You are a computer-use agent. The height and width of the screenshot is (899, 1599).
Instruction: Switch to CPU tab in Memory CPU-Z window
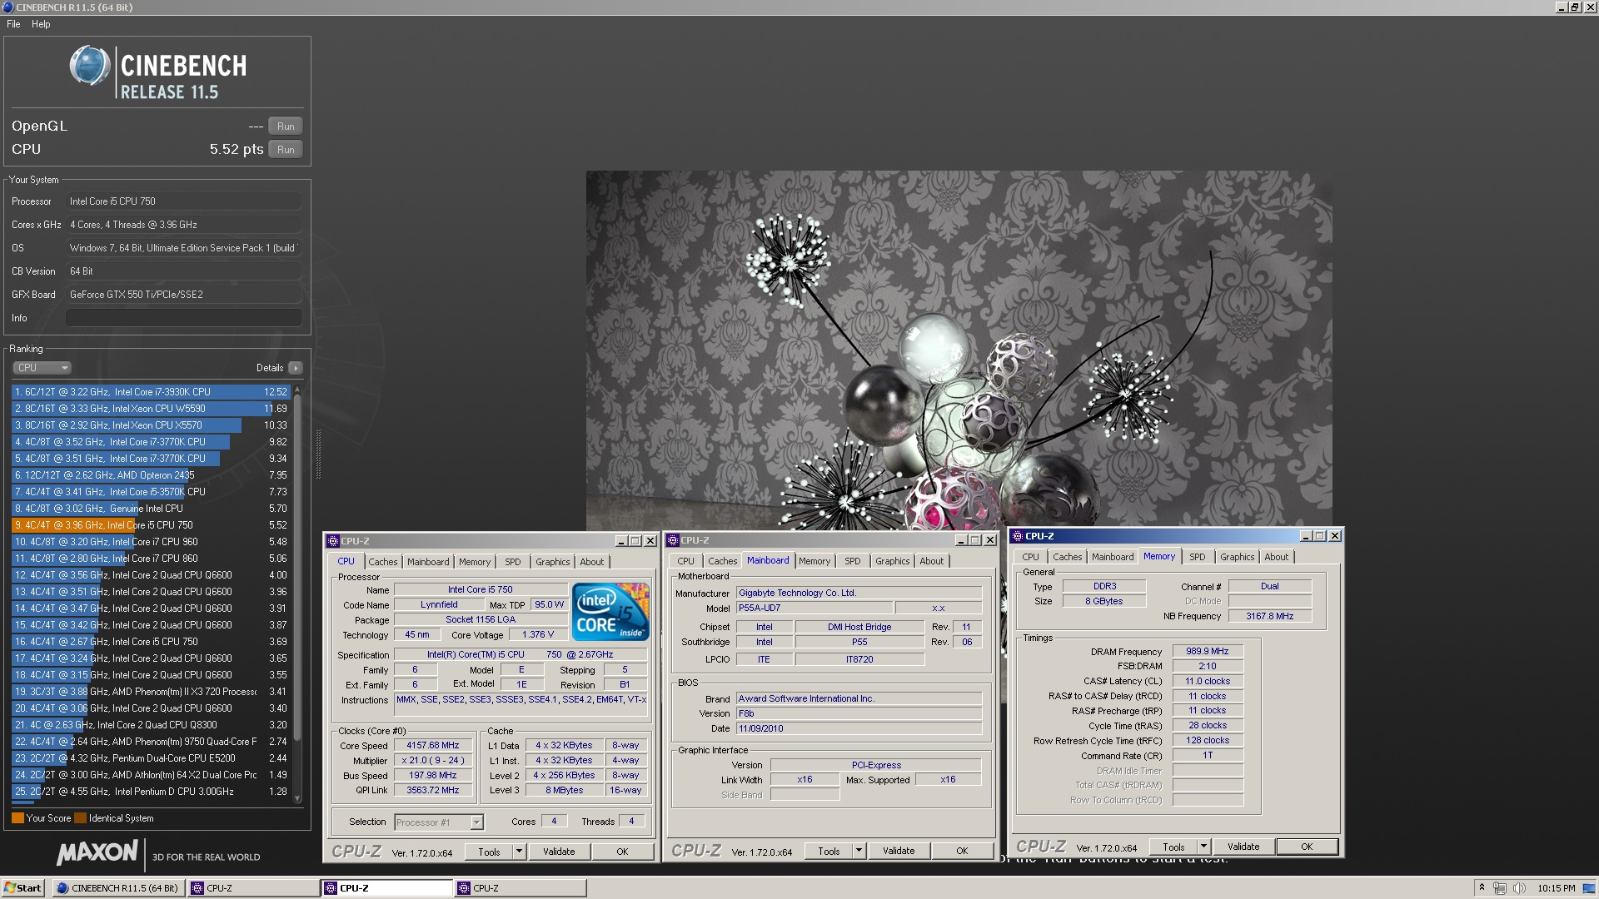[x=1030, y=557]
